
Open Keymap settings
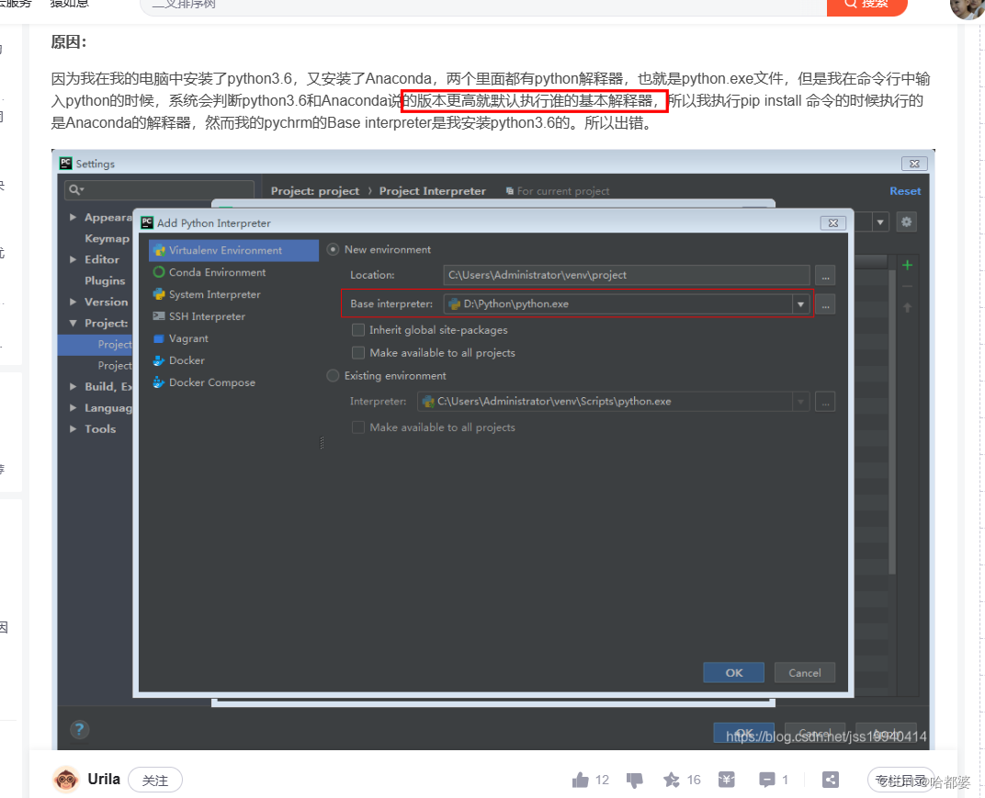coord(107,238)
